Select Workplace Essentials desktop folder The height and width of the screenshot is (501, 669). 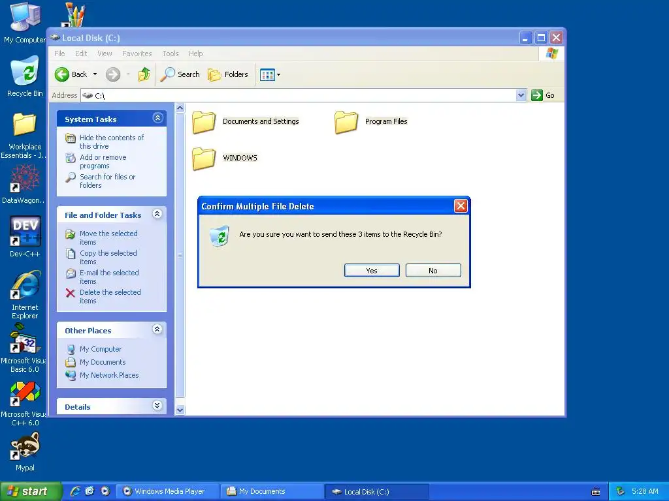click(24, 124)
